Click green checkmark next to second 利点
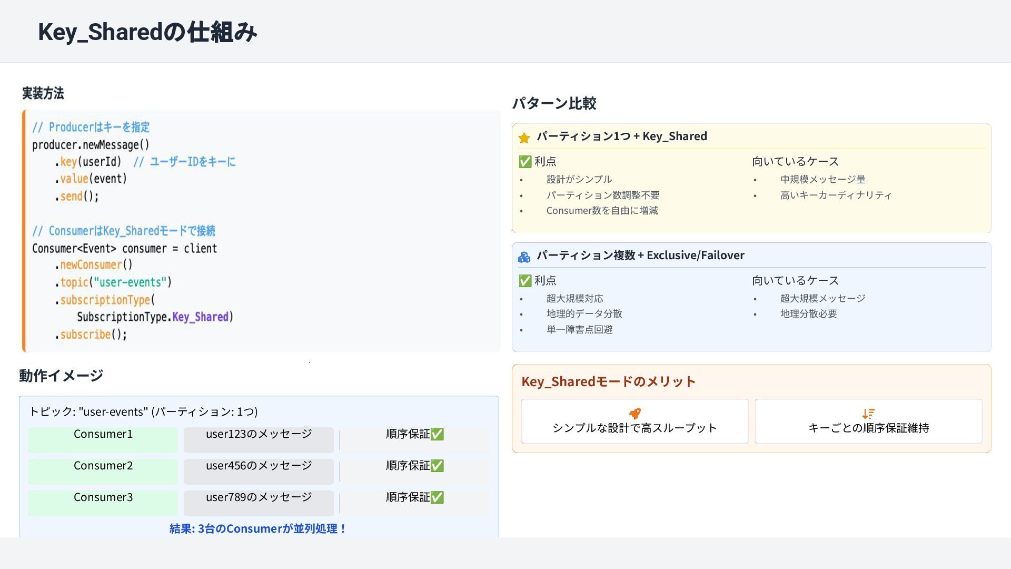The width and height of the screenshot is (1011, 569). tap(525, 281)
